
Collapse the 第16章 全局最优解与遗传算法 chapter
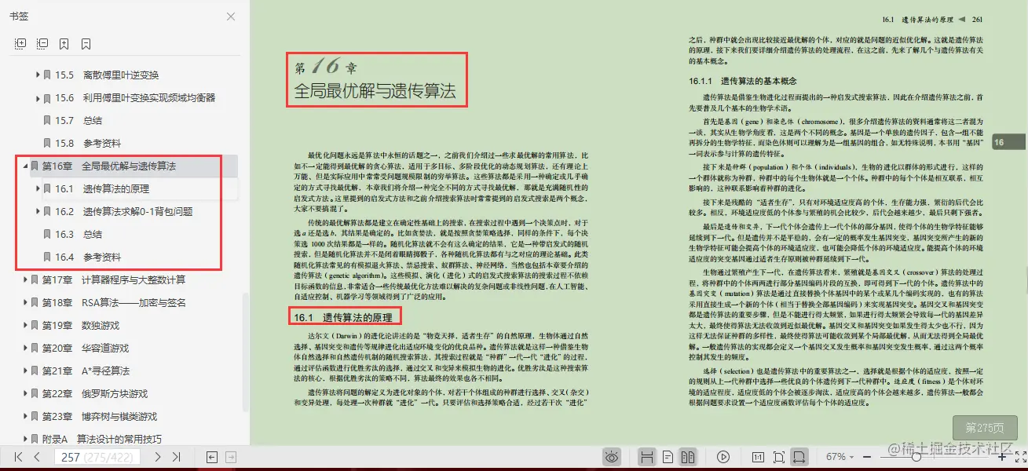point(27,166)
